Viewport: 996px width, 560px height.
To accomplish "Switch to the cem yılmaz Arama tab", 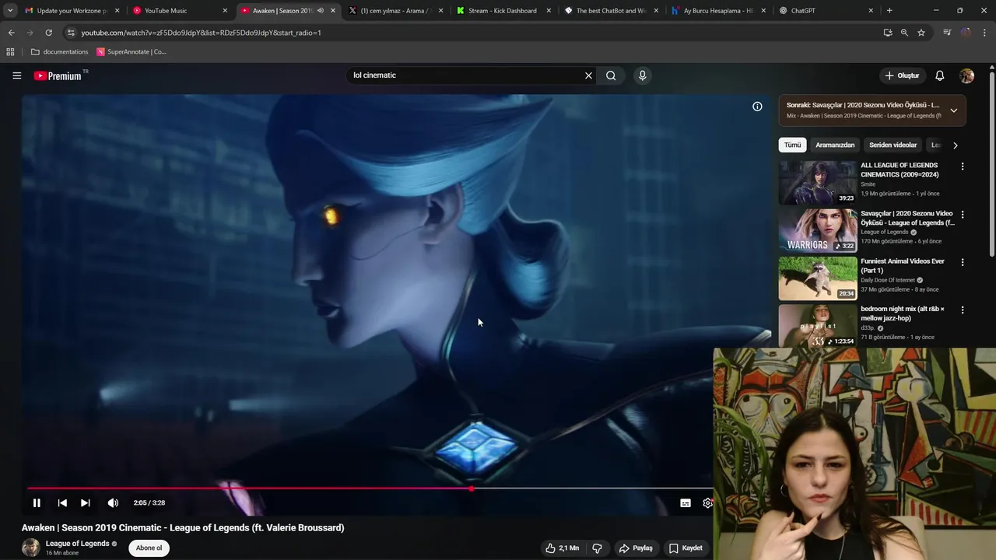I will (395, 11).
